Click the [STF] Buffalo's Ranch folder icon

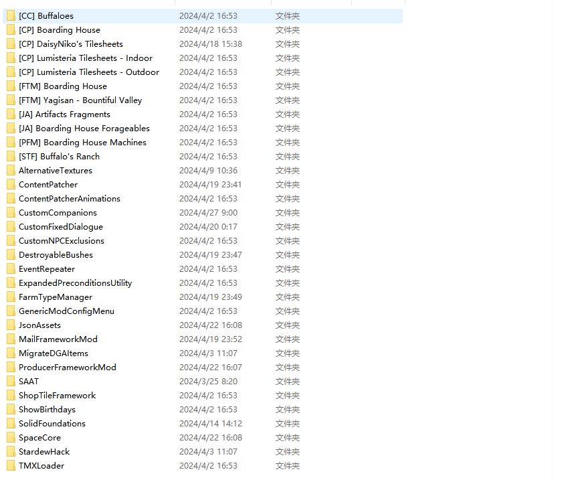point(11,157)
